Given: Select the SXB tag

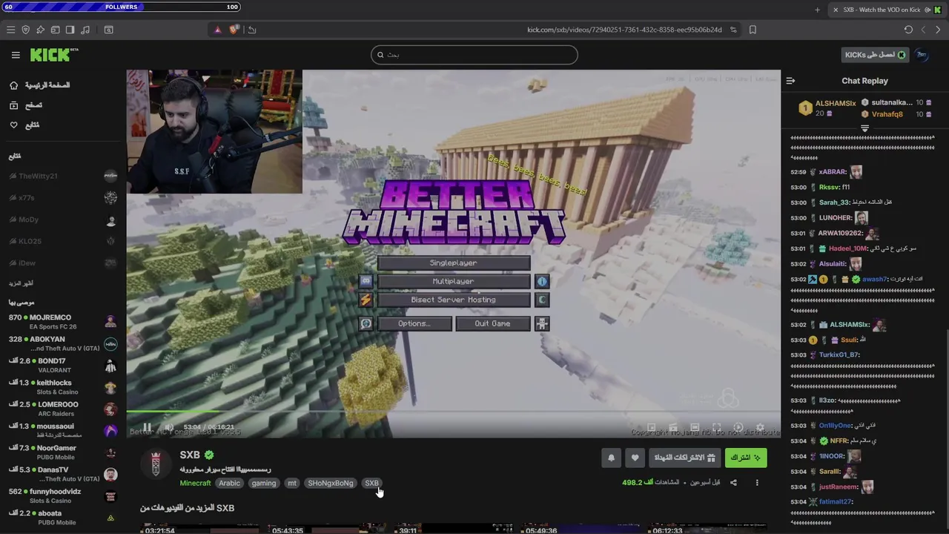Looking at the screenshot, I should pos(371,483).
